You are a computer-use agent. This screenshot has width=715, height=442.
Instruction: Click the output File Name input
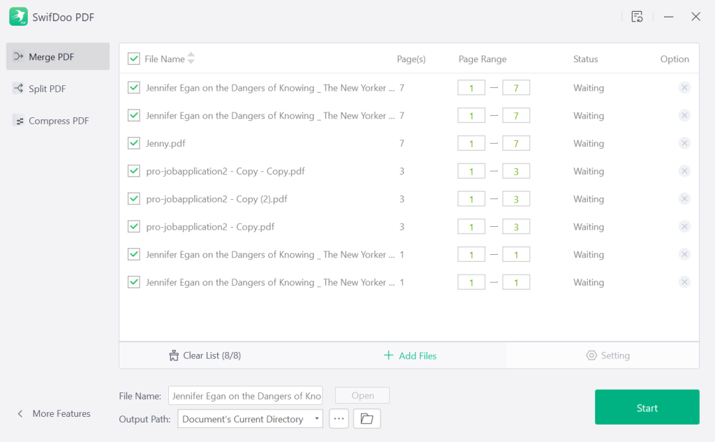coord(245,395)
